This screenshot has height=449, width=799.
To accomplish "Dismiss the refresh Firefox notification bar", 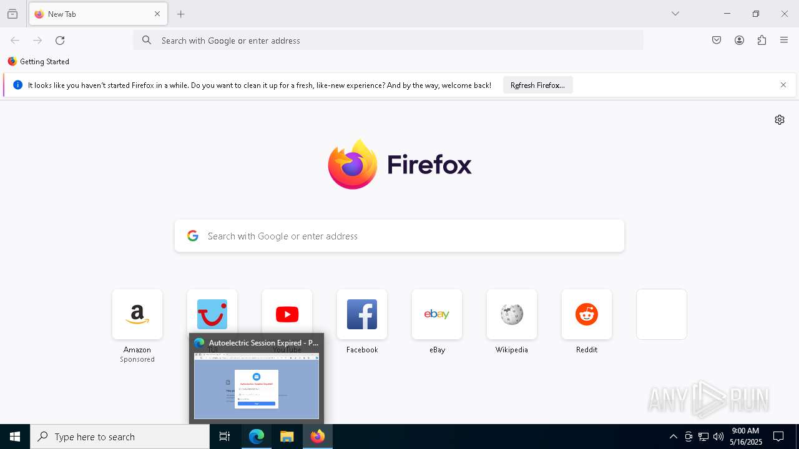I will (783, 85).
